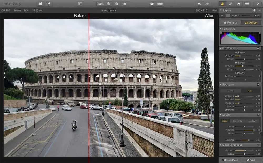263x163 pixels.
Task: Add a new layer with plus button
Action: pos(254,10)
